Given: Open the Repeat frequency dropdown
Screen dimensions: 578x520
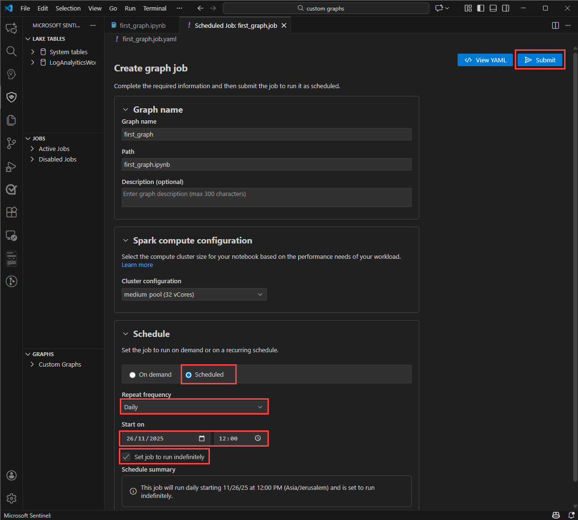Looking at the screenshot, I should [194, 407].
